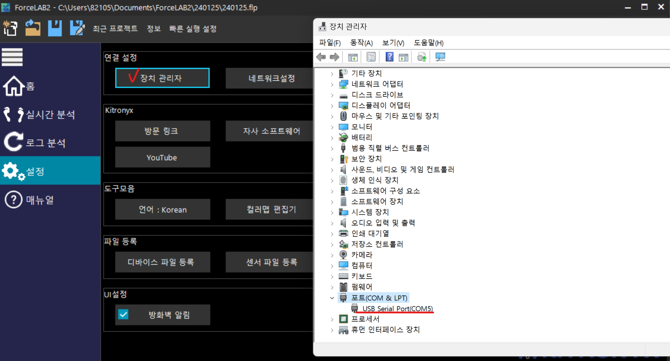
Task: Click the 디바이스 파일 등록 button
Action: point(163,262)
